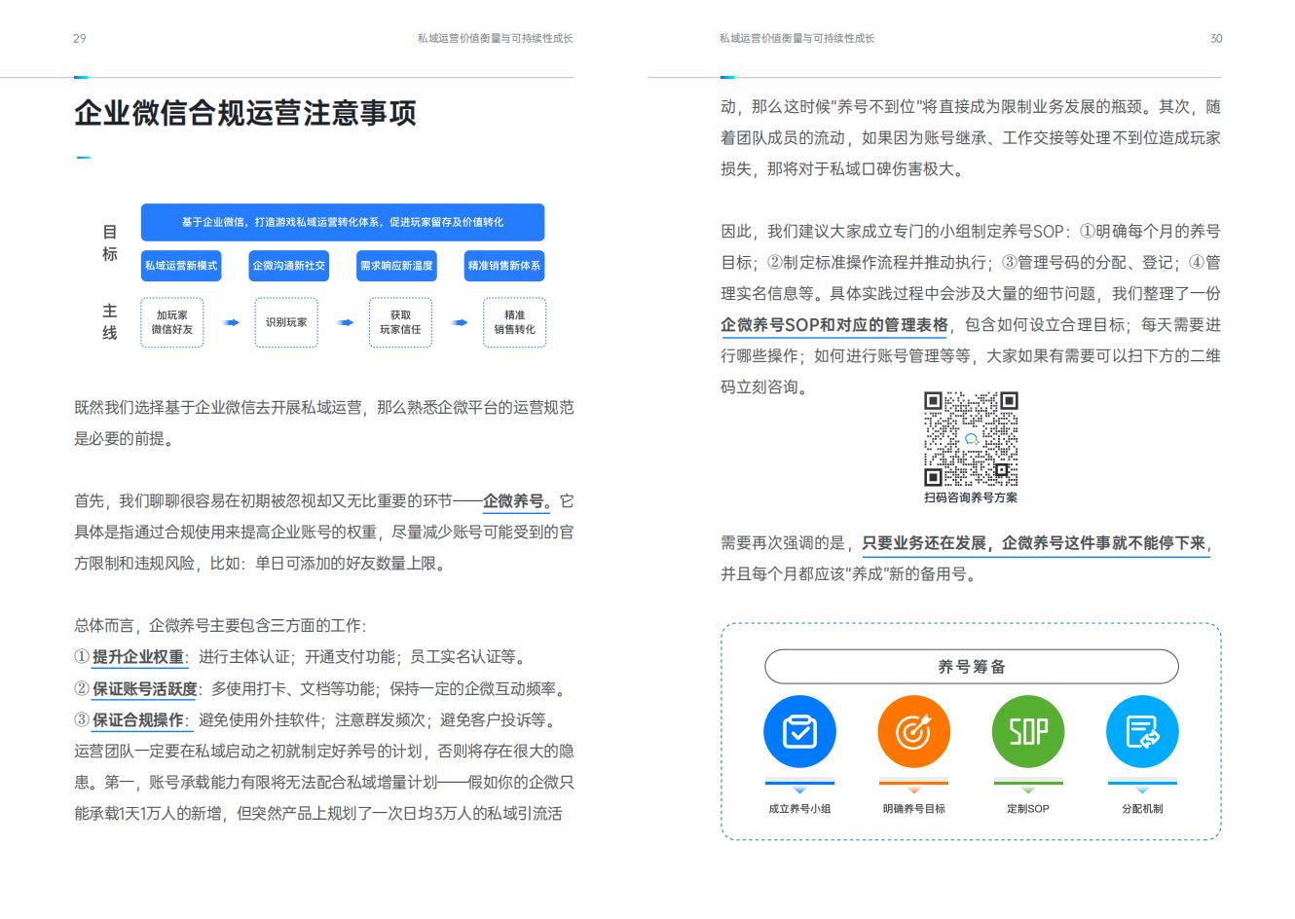
Task: Click the underlined 保证合规操作 text
Action: [x=138, y=719]
